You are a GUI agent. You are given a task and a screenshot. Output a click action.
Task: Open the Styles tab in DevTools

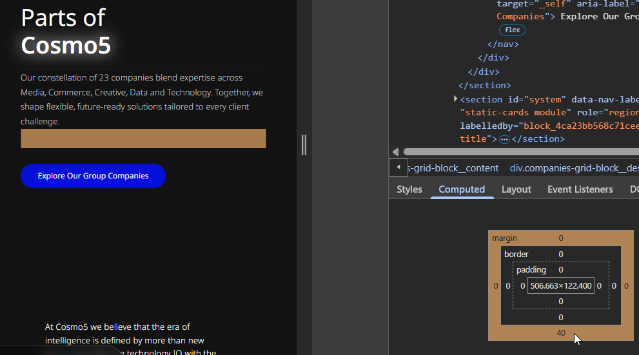[409, 189]
